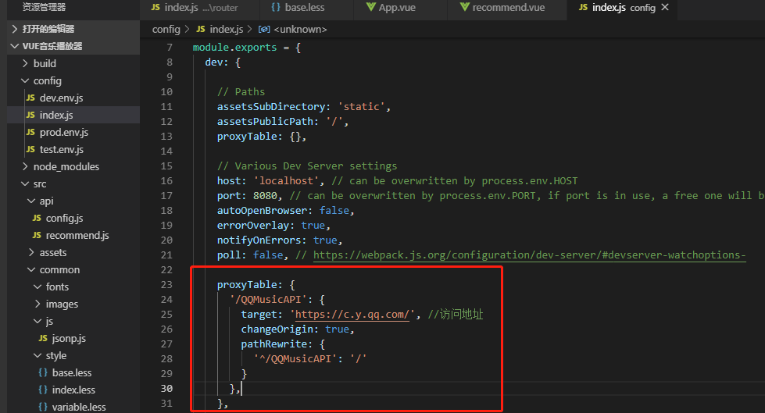
Task: Click pathRewrite on line 27
Action: coord(273,344)
